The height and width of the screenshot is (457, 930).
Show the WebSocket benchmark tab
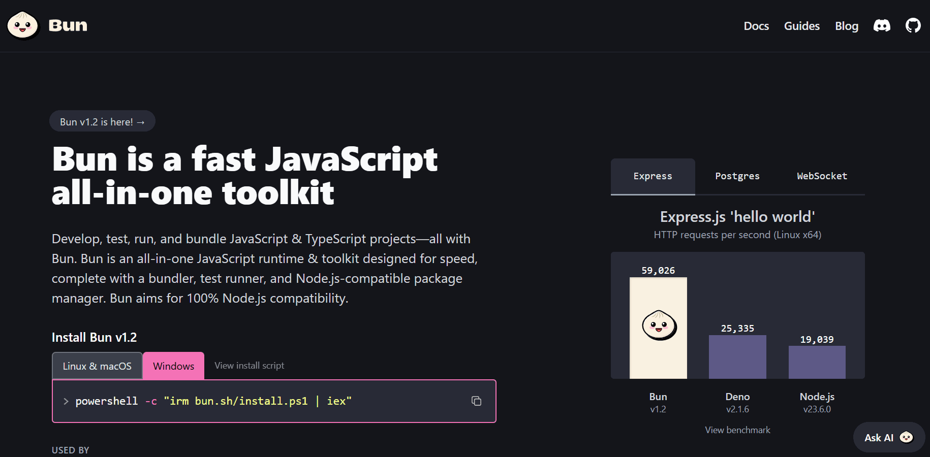click(822, 176)
